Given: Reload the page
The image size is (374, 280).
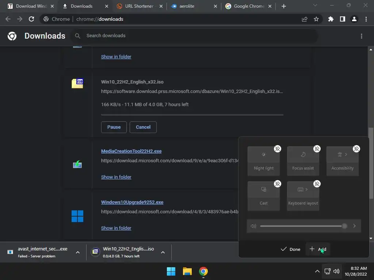Looking at the screenshot, I should point(31,19).
